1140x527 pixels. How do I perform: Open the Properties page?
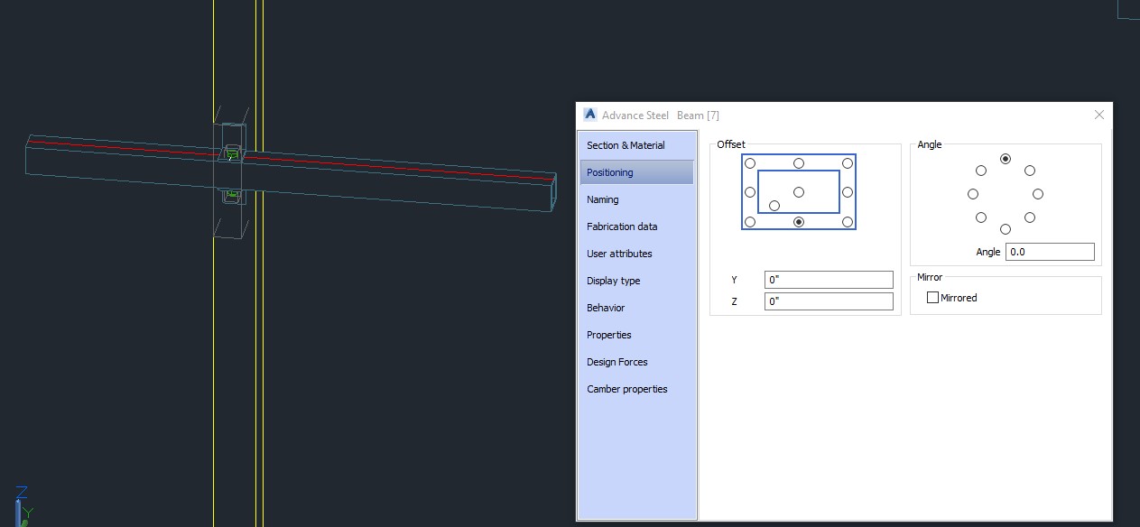pyautogui.click(x=608, y=335)
